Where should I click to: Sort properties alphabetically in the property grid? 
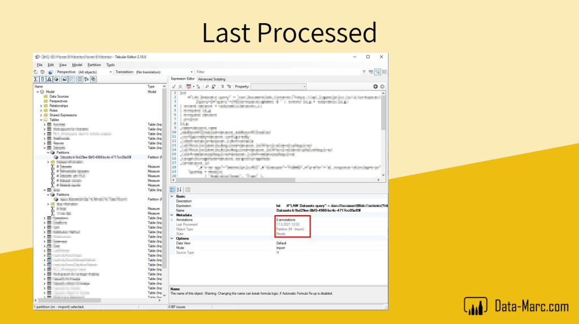pyautogui.click(x=179, y=190)
